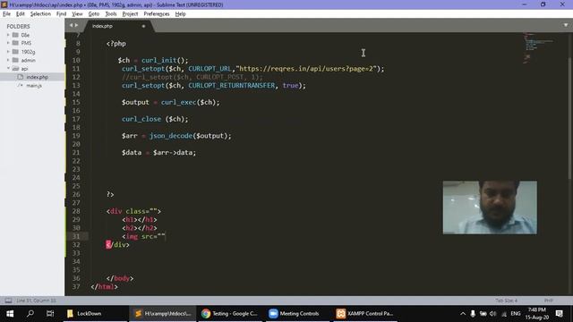Click the minimap code preview

pos(539,47)
